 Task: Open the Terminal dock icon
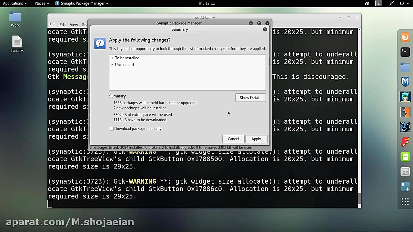[405, 52]
